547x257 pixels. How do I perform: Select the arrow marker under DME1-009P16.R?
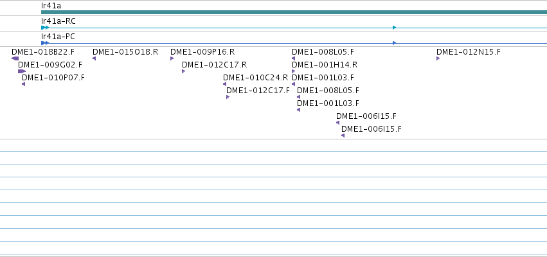pyautogui.click(x=172, y=58)
